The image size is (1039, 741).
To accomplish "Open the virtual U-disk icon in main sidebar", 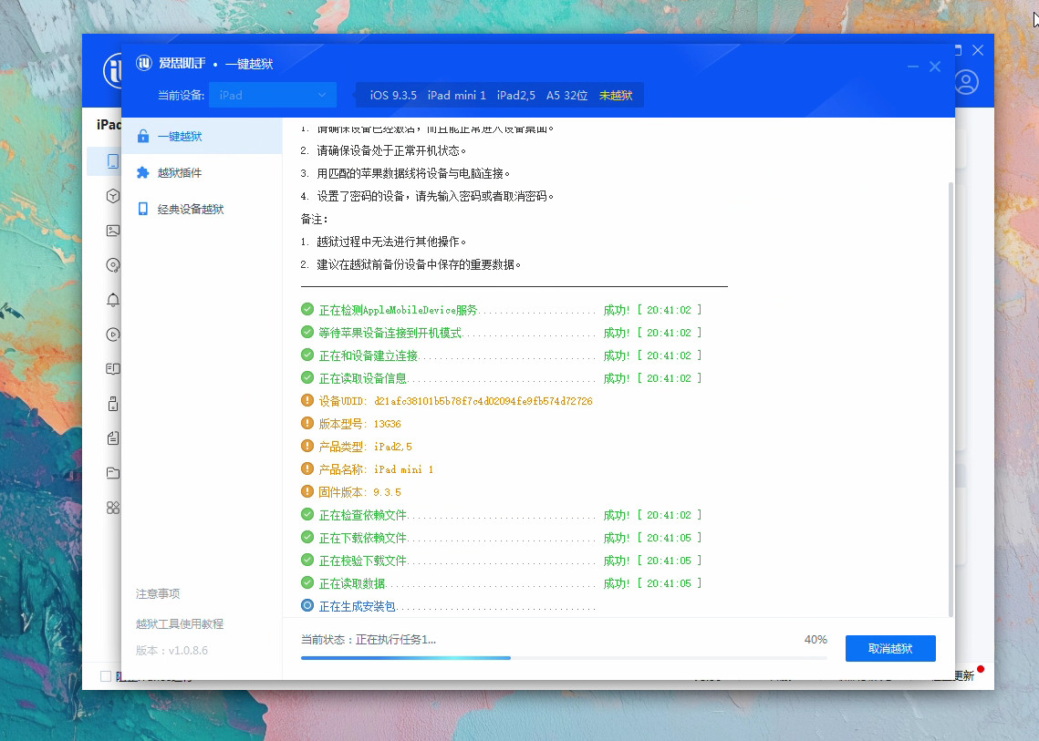I will [113, 403].
